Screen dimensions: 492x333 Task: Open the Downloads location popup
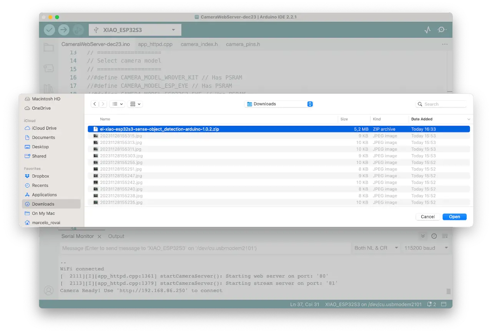pyautogui.click(x=279, y=104)
